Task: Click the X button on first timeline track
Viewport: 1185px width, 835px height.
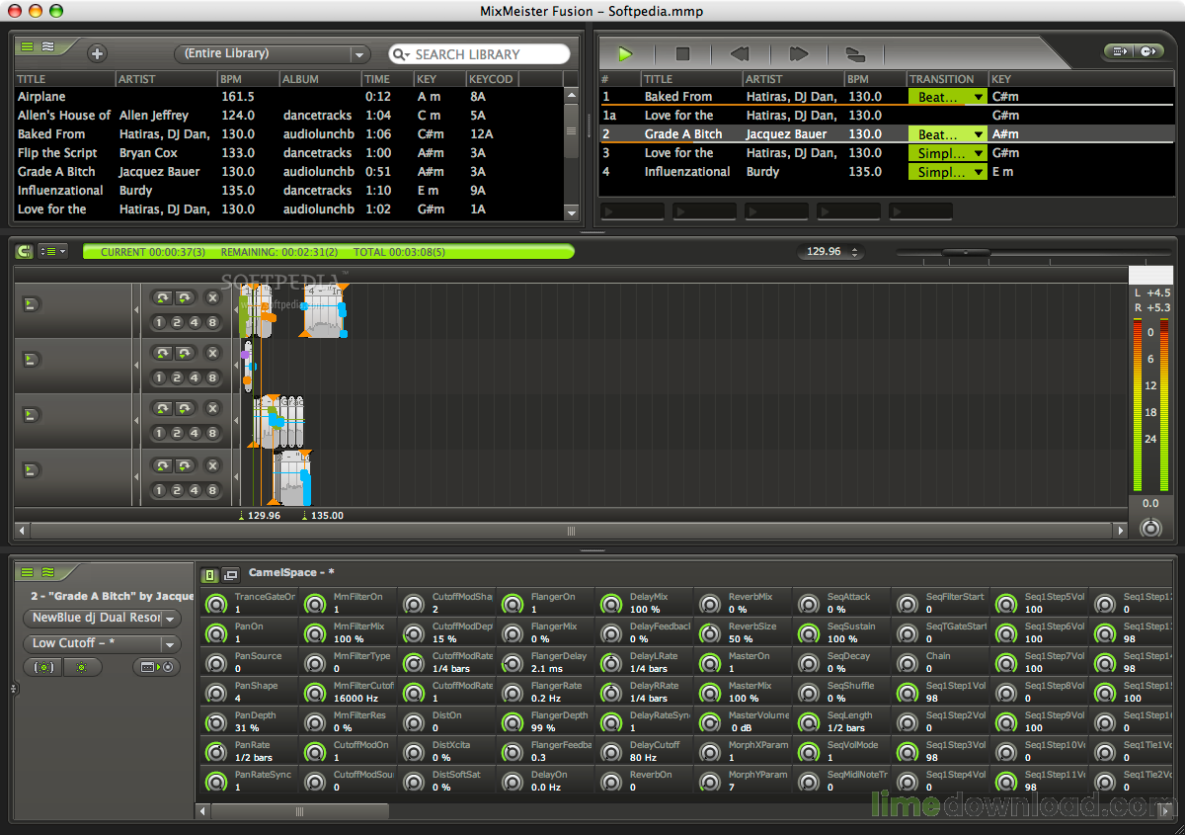Action: 212,297
